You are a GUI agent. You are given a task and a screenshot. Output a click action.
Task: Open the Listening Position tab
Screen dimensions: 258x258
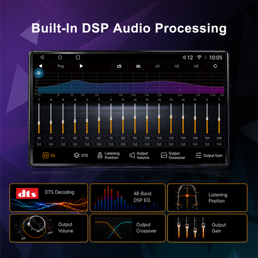point(109,155)
